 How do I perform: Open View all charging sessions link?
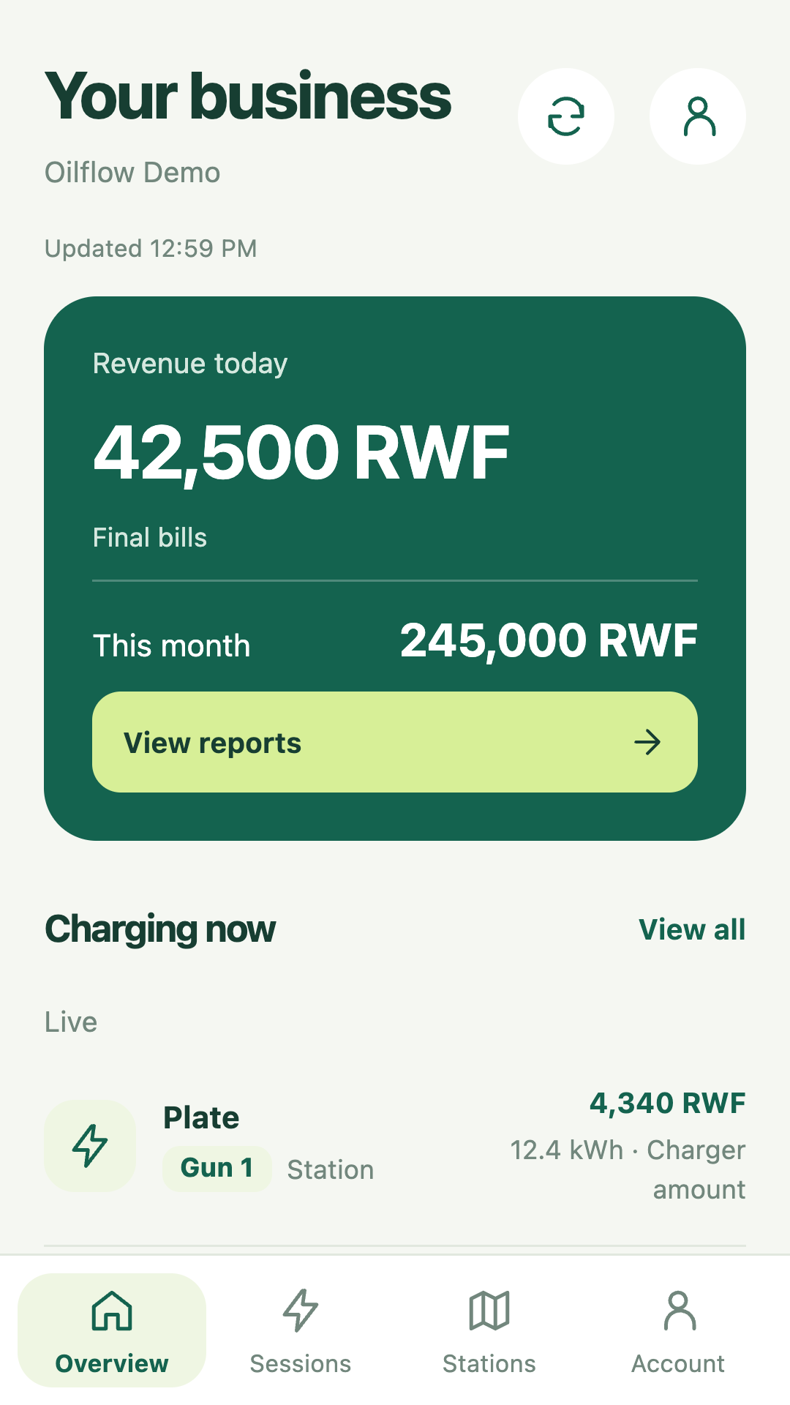pyautogui.click(x=692, y=929)
